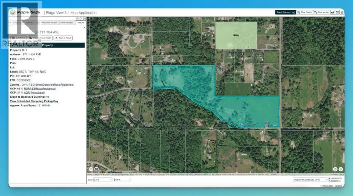Toggle the imagery layer icon on map
Screen dimensions: 353x196
[x=97, y=169]
